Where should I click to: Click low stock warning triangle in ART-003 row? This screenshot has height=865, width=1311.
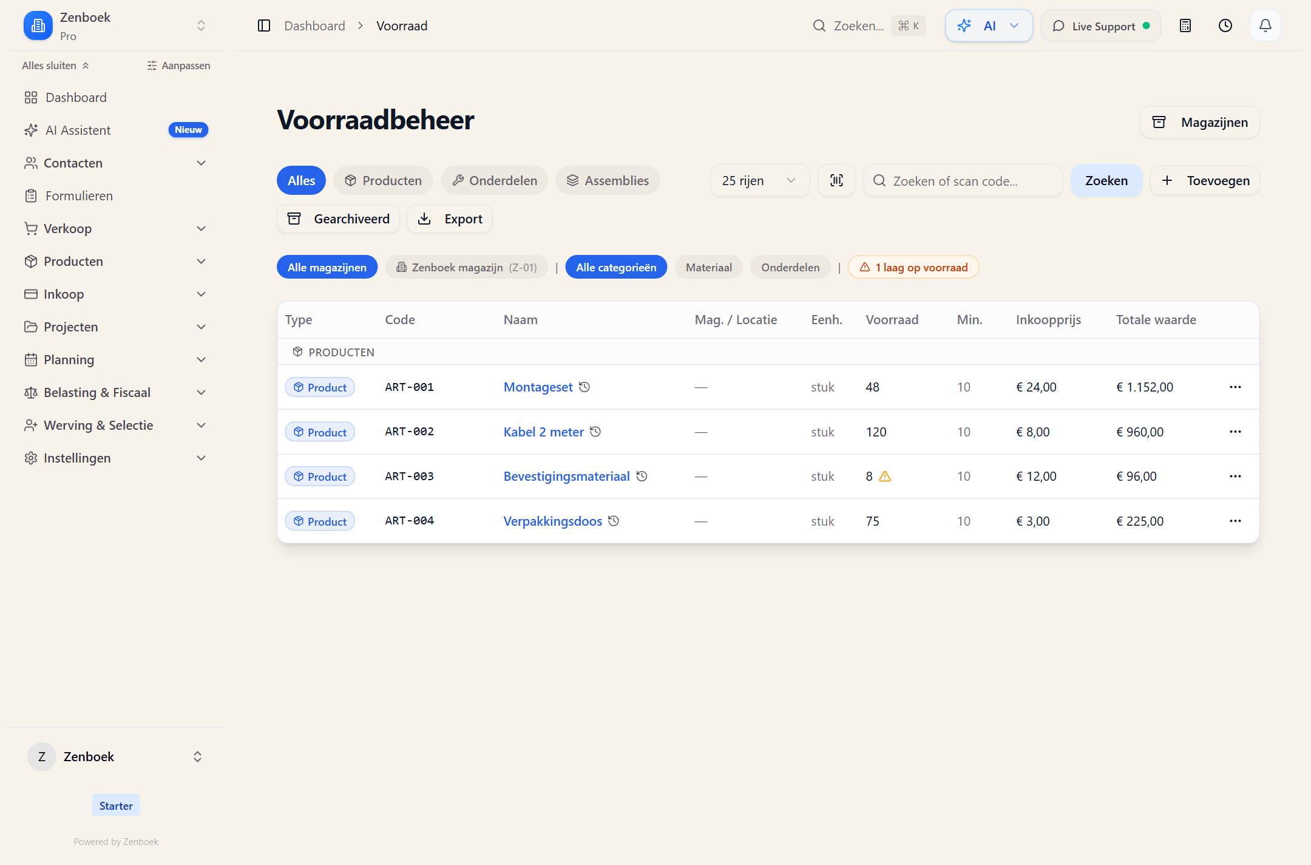pyautogui.click(x=885, y=477)
